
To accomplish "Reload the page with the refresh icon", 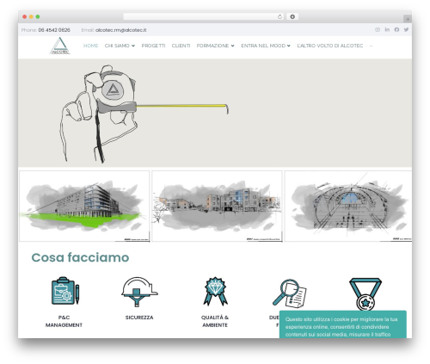I will [279, 16].
